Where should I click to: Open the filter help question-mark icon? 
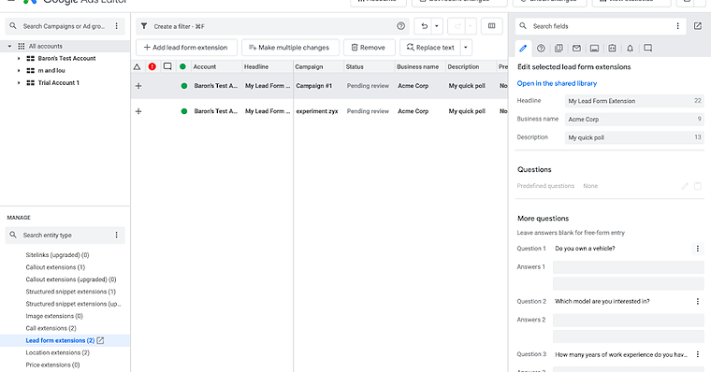click(400, 26)
